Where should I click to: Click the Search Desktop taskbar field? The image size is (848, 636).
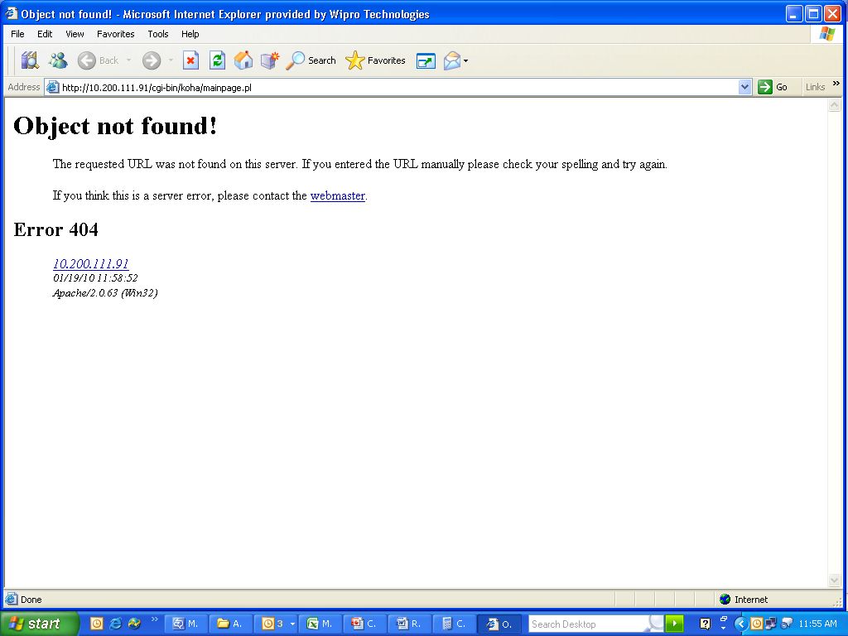(x=588, y=624)
